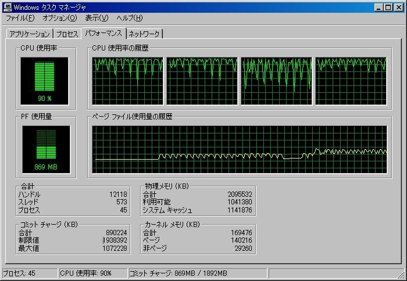Click the fourth CPU history graph
407x281 pixels.
click(351, 81)
